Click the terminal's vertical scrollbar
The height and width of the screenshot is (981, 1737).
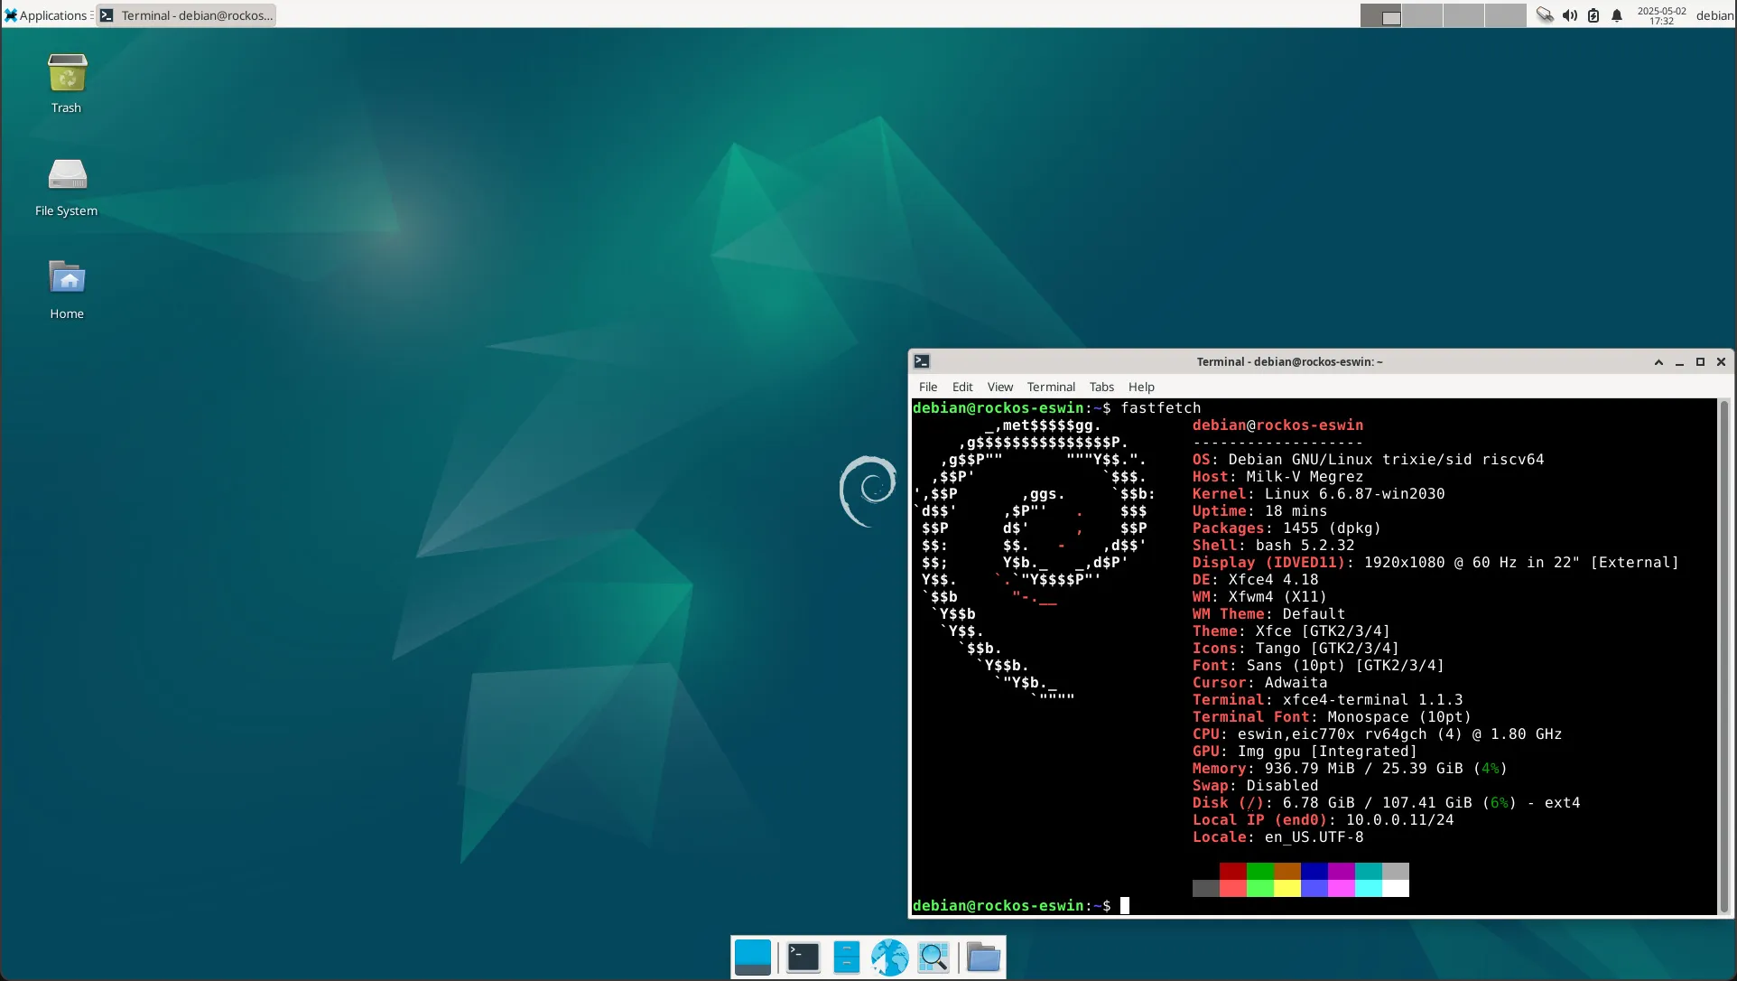[x=1723, y=657]
